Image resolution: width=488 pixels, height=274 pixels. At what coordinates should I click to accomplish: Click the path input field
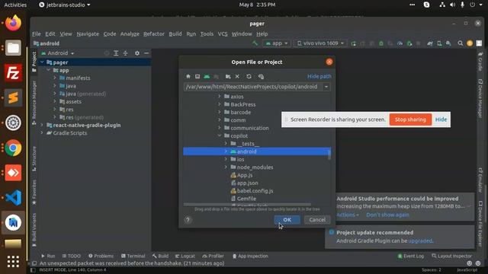click(253, 87)
